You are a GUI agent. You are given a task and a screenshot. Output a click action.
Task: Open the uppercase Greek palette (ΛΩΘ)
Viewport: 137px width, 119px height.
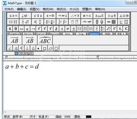pyautogui.click(x=124, y=16)
